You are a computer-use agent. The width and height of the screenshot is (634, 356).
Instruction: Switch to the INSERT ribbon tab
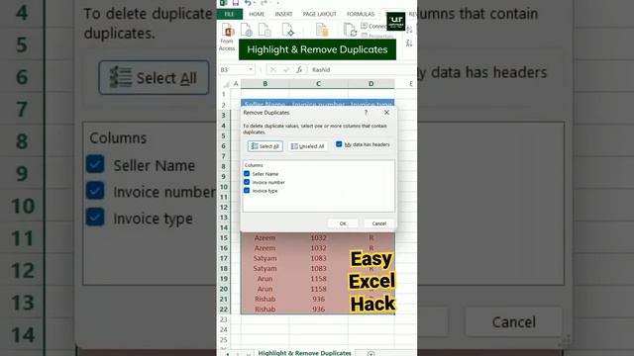(283, 14)
